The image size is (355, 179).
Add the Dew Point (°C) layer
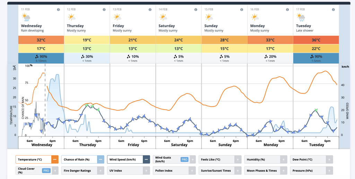(329, 160)
